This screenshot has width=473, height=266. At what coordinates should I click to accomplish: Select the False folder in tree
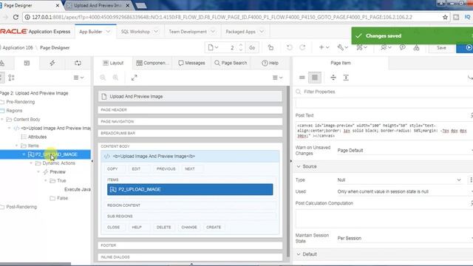(x=62, y=198)
